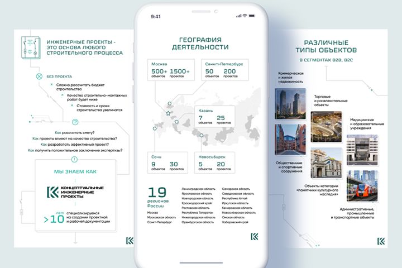Click the '1500+' projects value for Москва
This screenshot has height=268, width=402.
pos(180,71)
